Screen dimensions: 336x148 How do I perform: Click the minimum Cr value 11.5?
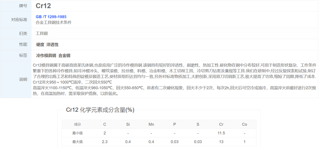(222, 133)
